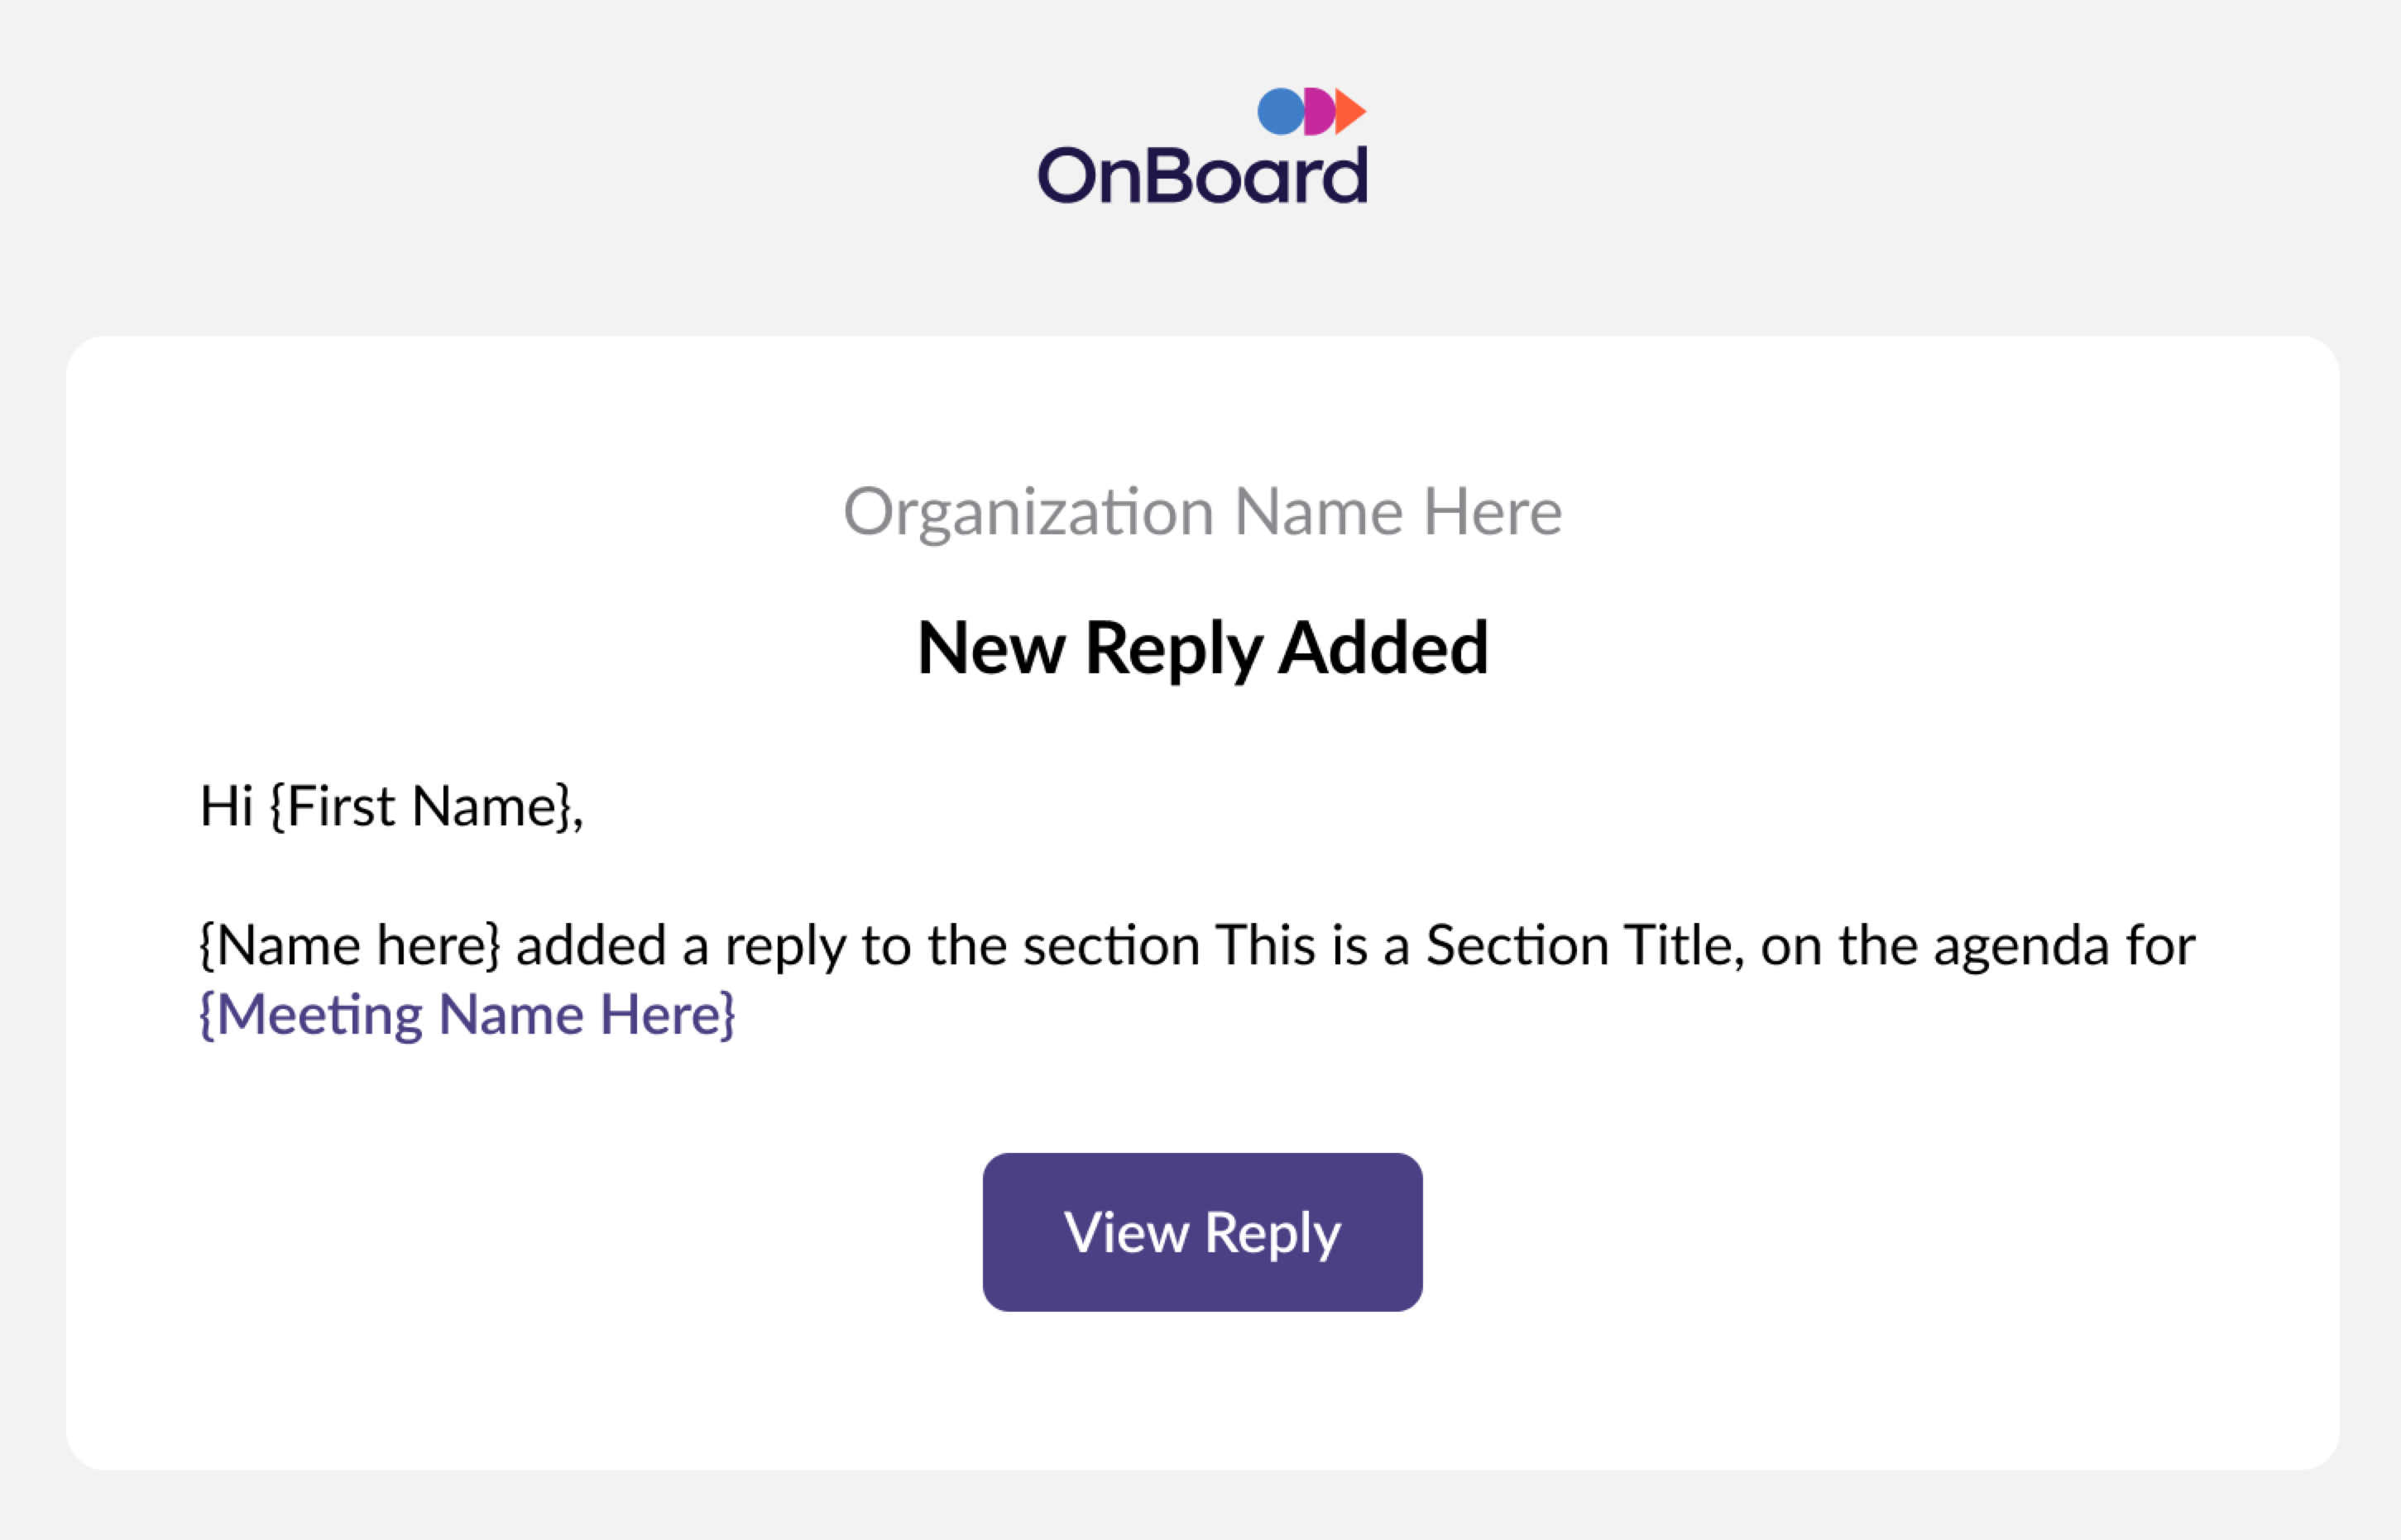This screenshot has height=1540, width=2401.
Task: Click the magenta half-circle logo shape
Action: [1320, 111]
